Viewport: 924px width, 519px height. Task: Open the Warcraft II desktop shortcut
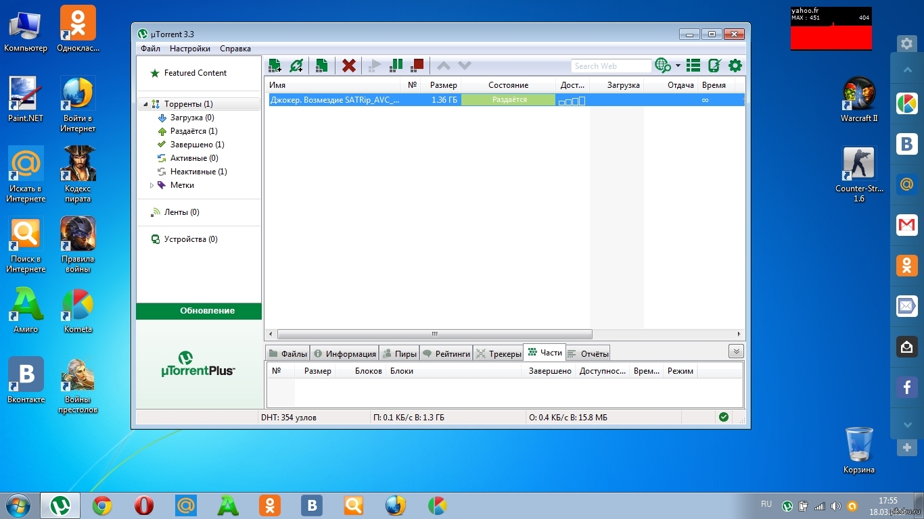click(x=859, y=100)
